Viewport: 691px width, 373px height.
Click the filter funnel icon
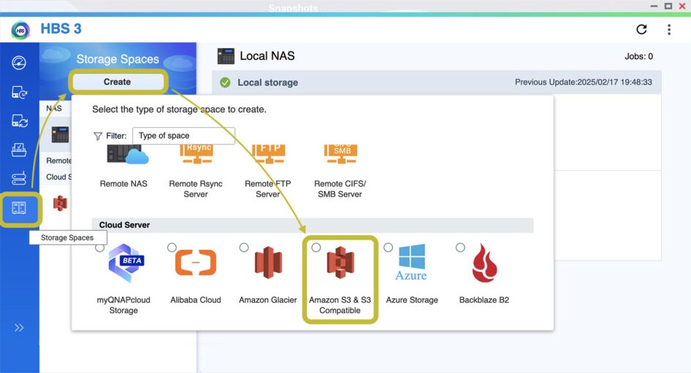point(98,136)
